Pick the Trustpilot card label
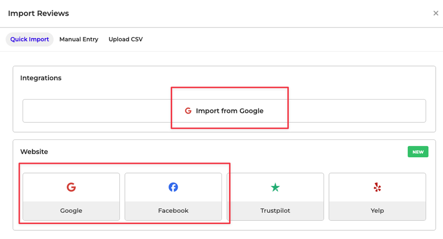The width and height of the screenshot is (443, 239). coord(275,211)
